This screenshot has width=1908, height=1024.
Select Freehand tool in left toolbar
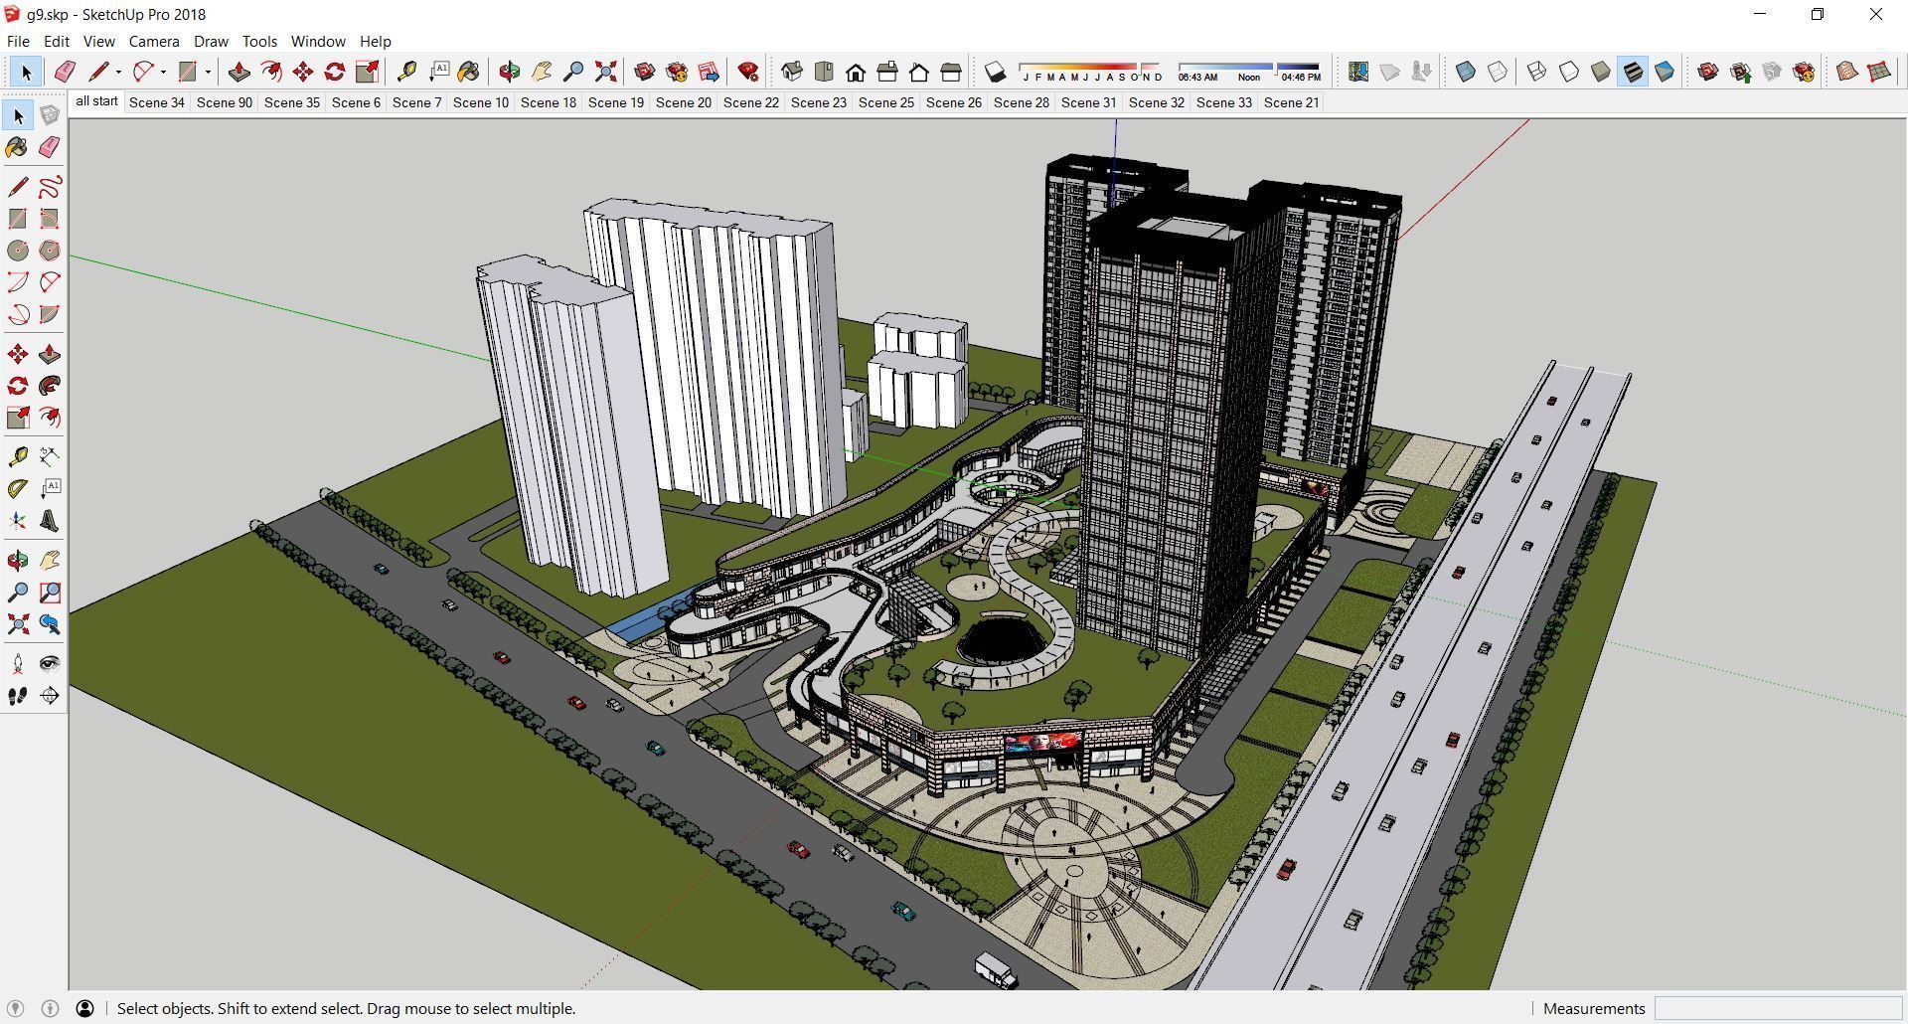[x=50, y=187]
